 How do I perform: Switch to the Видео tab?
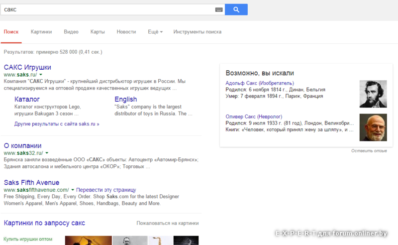71,32
